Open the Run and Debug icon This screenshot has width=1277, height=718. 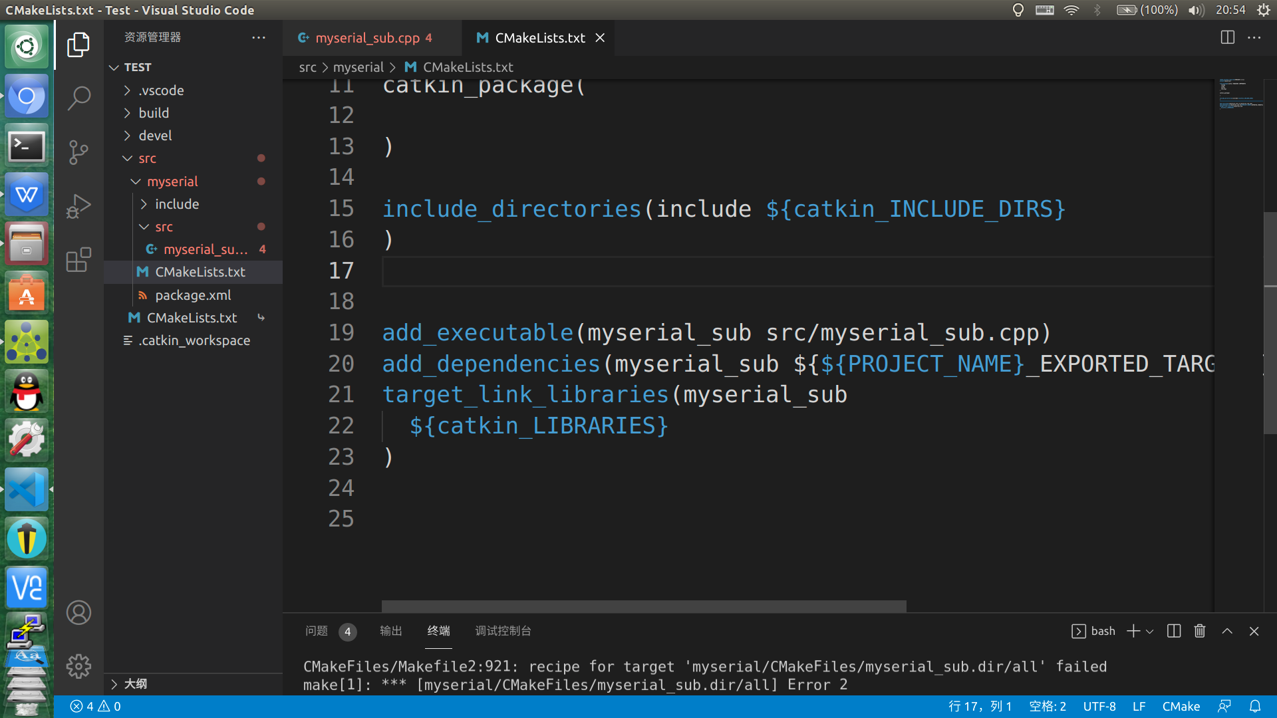[x=77, y=206]
